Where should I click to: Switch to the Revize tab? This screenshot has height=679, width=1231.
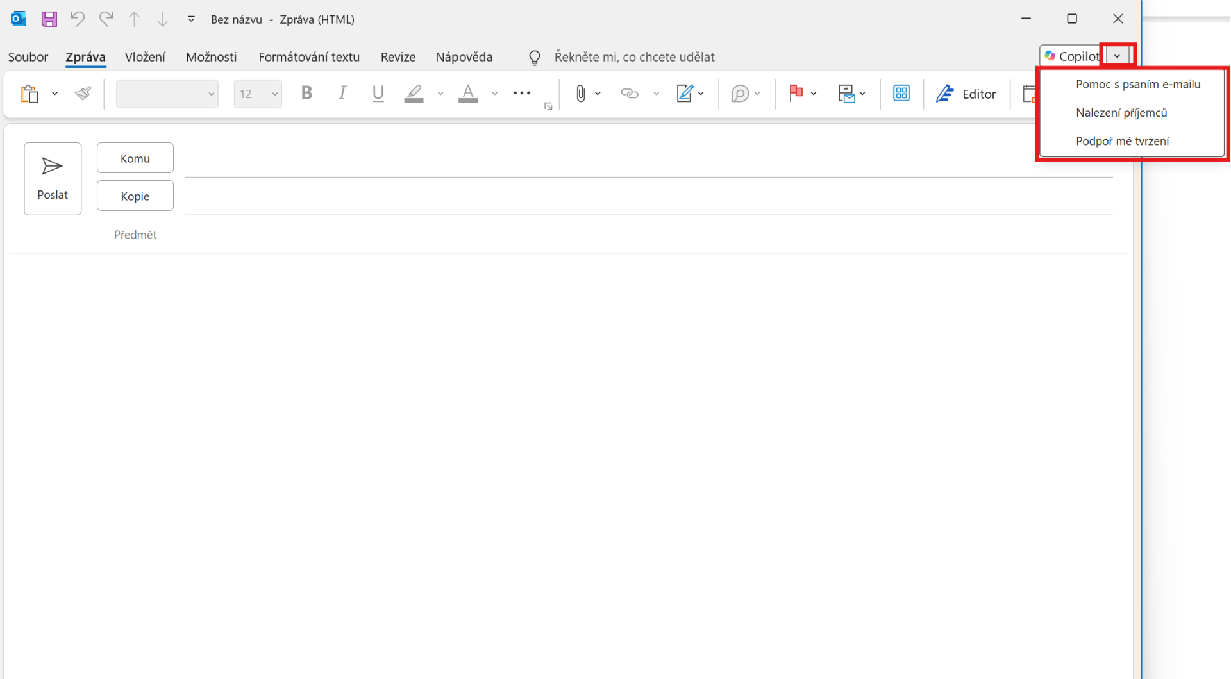[x=398, y=57]
